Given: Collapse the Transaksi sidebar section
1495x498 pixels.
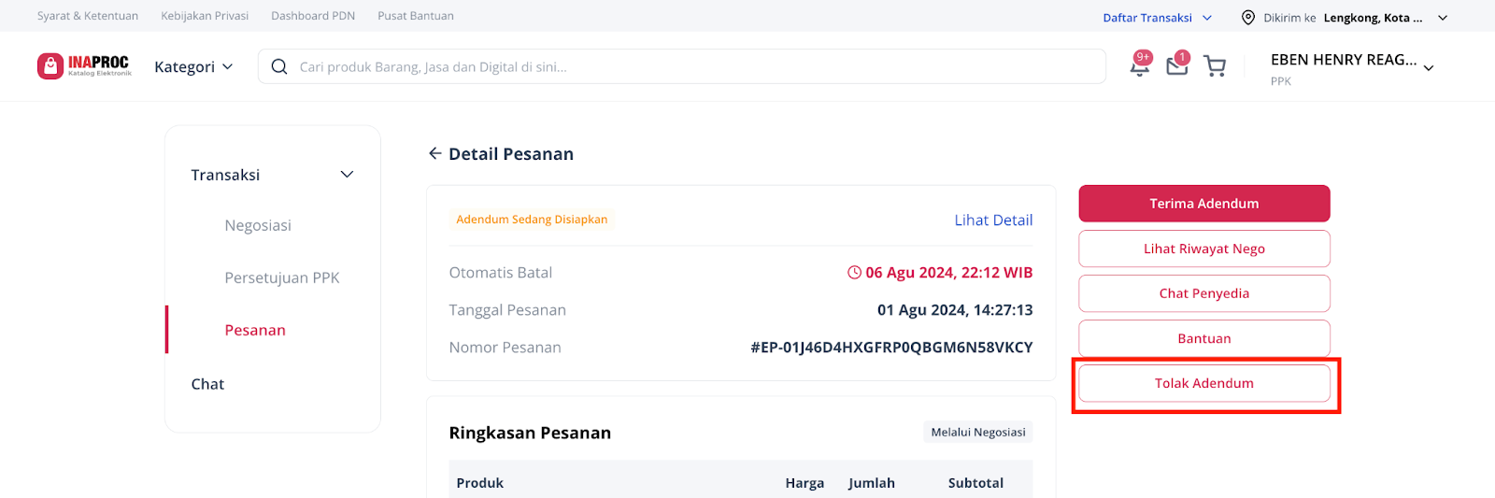Looking at the screenshot, I should (x=347, y=175).
